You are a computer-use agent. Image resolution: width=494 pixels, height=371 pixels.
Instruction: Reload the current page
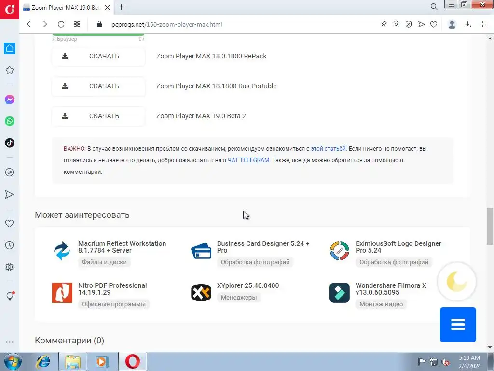click(x=61, y=24)
